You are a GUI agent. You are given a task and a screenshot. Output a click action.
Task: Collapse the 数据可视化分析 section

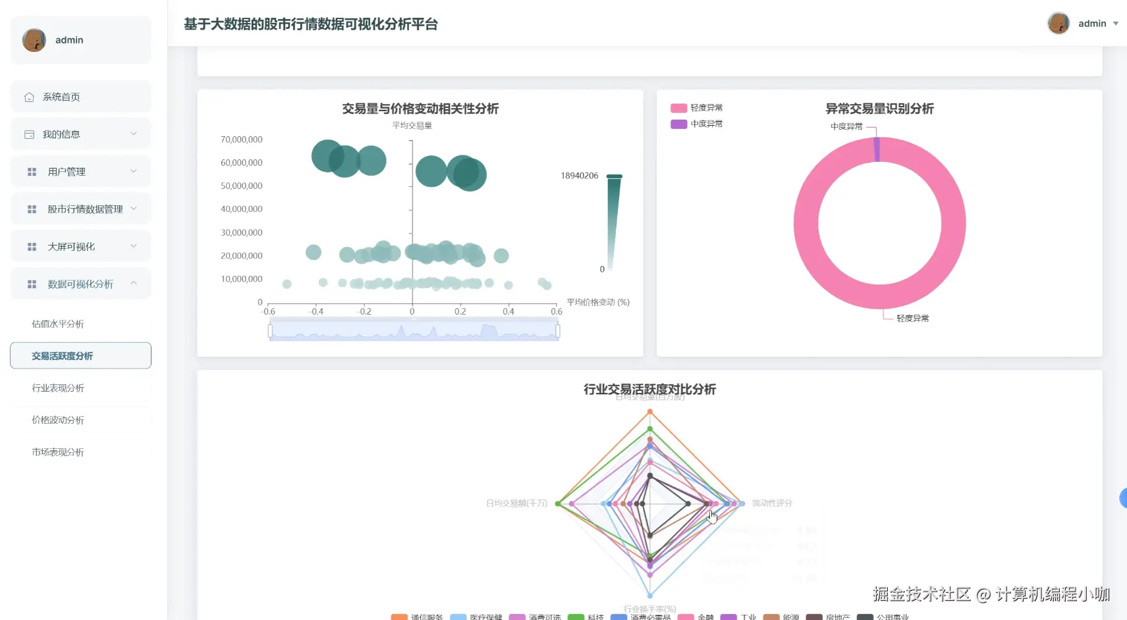pyautogui.click(x=82, y=284)
